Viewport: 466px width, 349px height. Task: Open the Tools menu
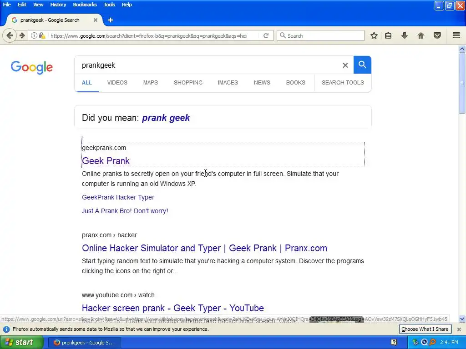[109, 5]
